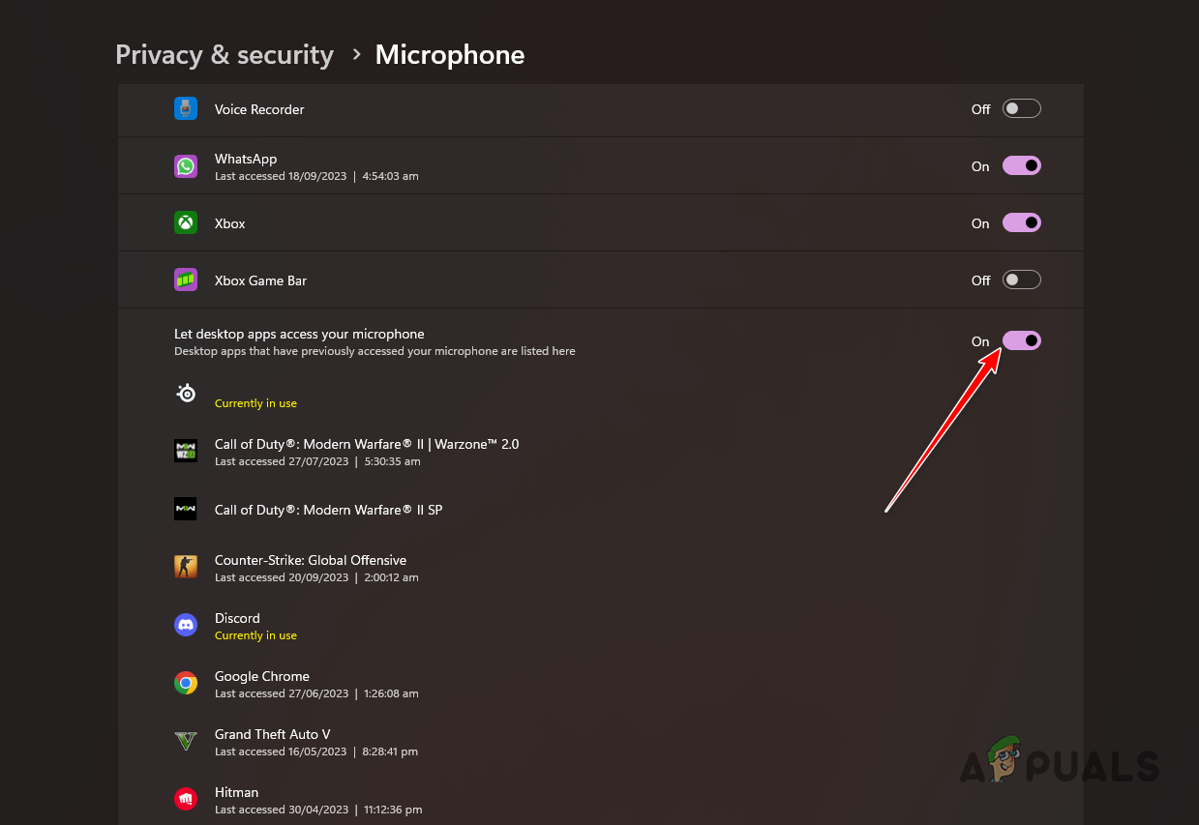This screenshot has width=1199, height=825.
Task: Click the Grand Theft Auto V icon
Action: (185, 741)
